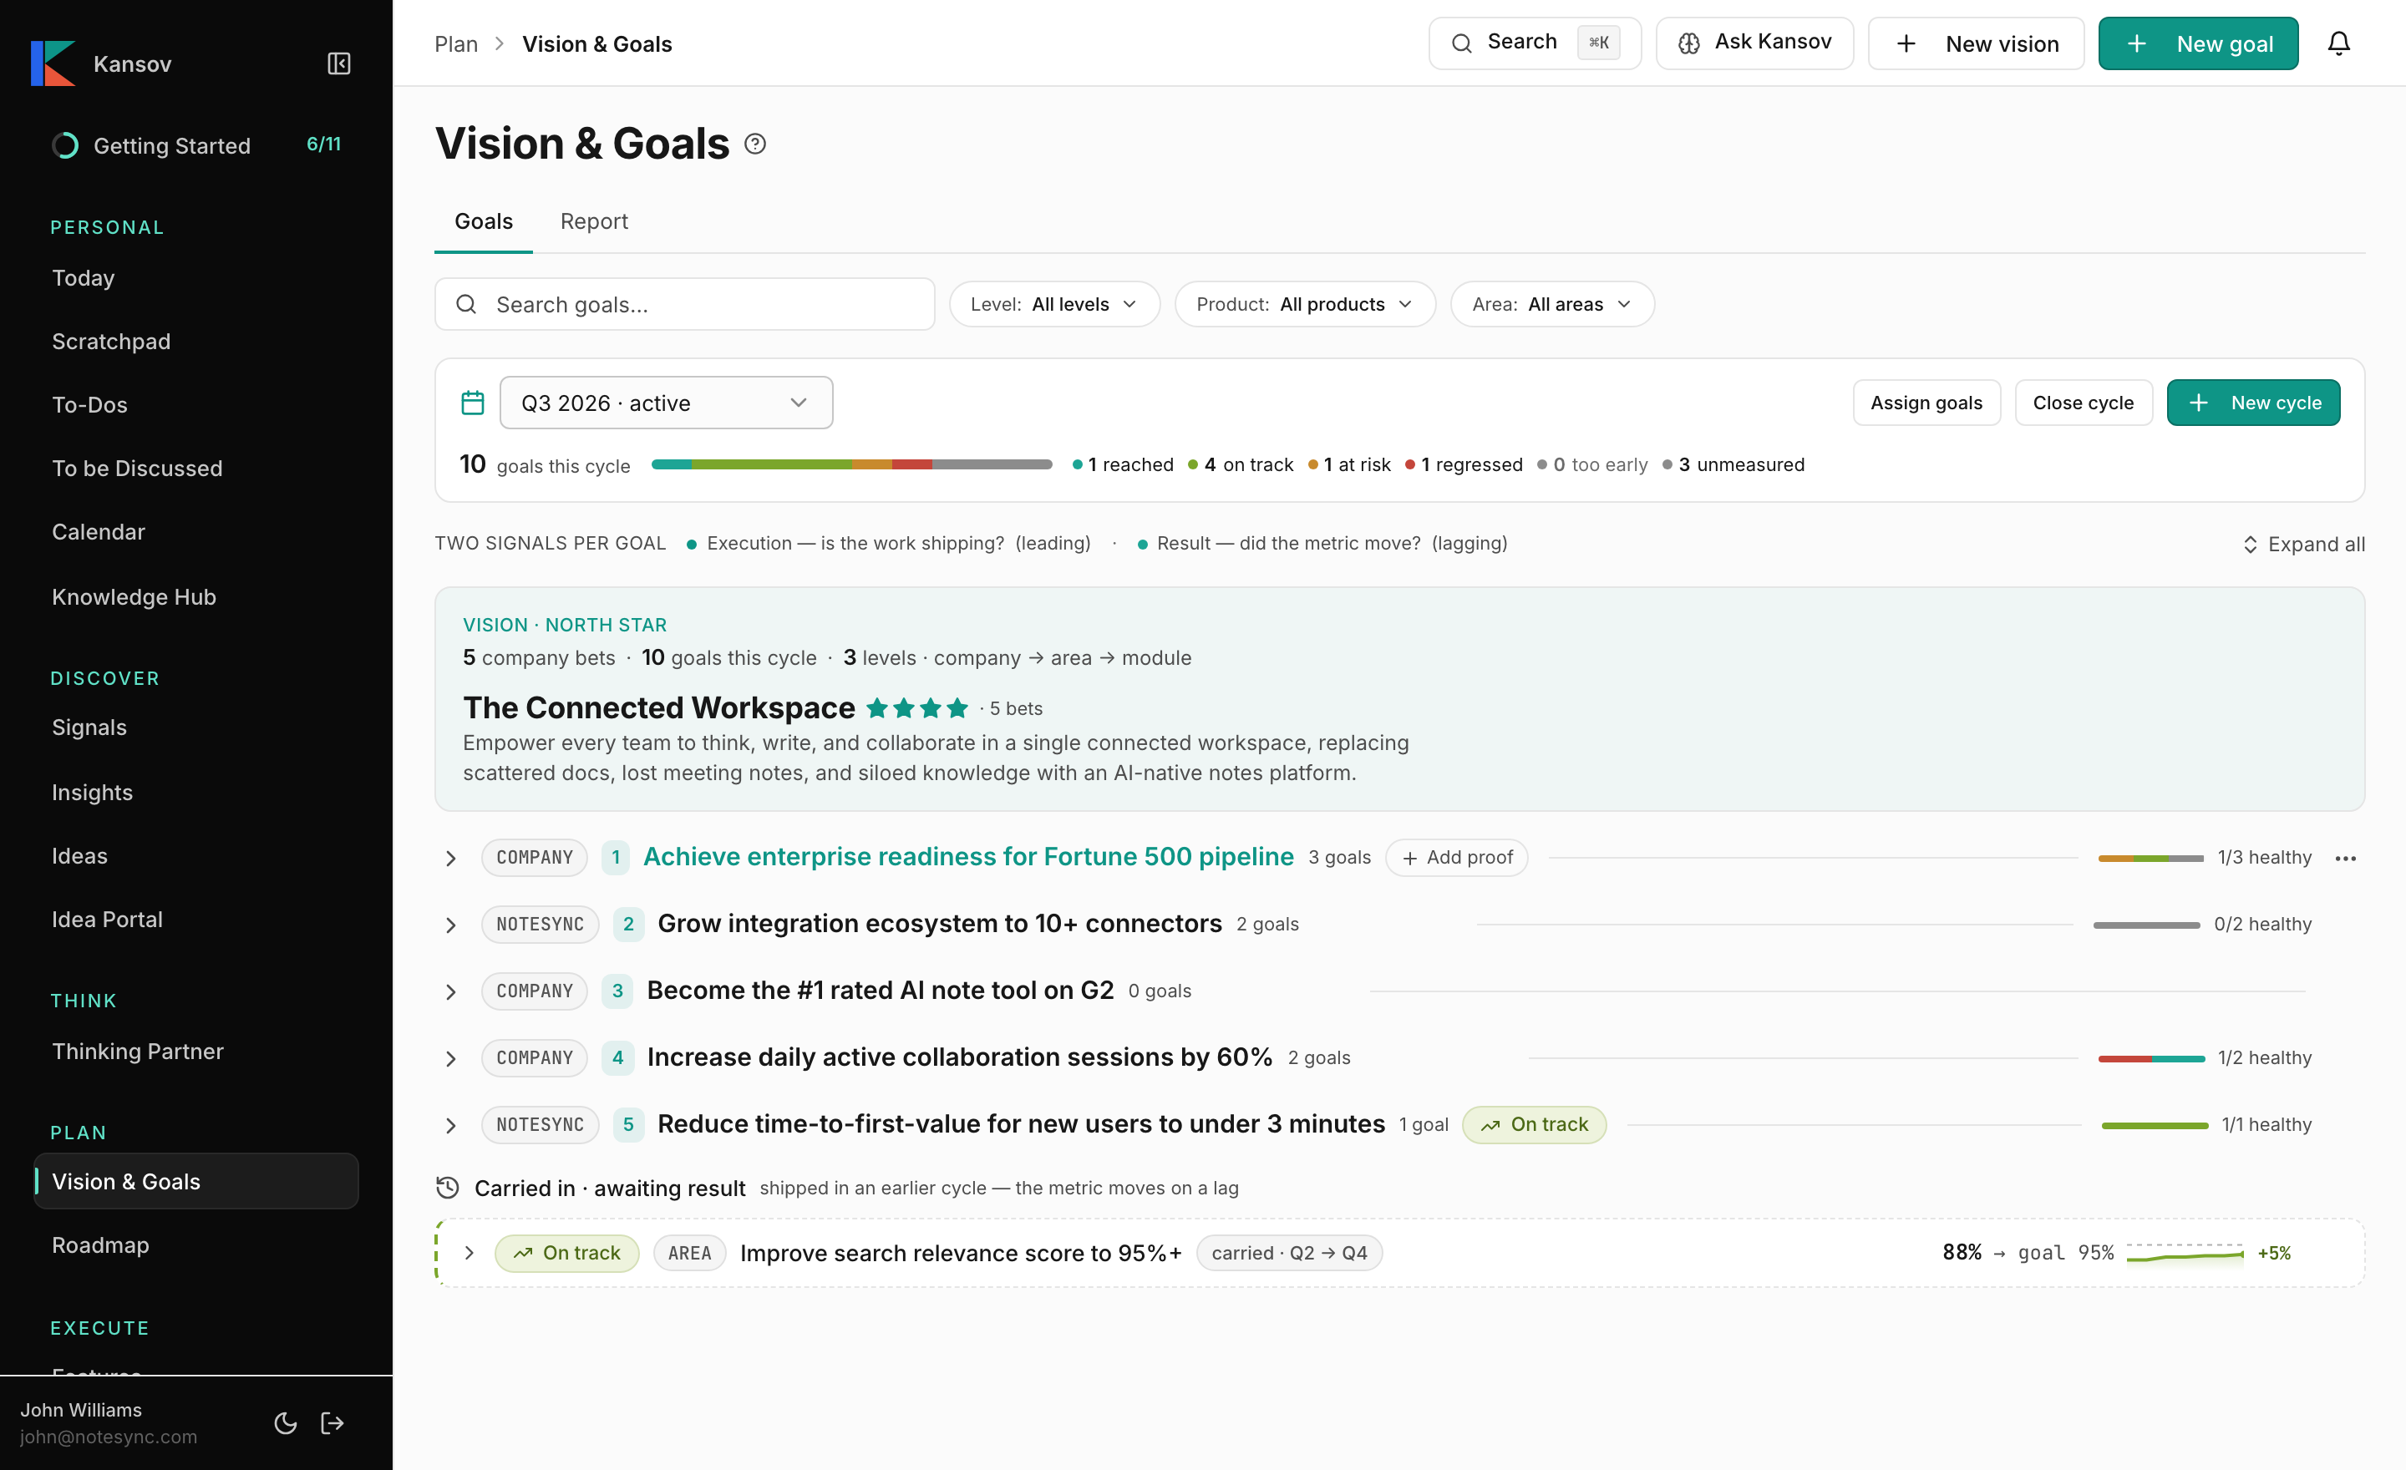
Task: Expand the daily active collaboration sessions row
Action: pyautogui.click(x=451, y=1058)
